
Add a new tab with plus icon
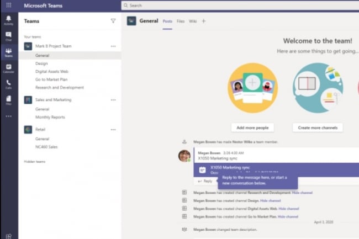(204, 21)
